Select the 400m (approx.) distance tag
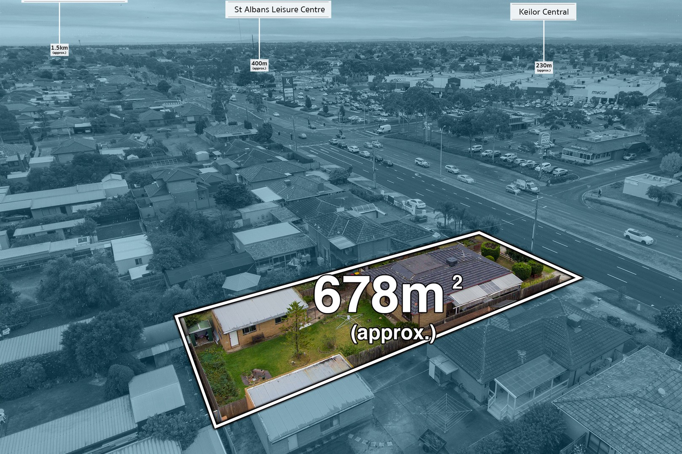The width and height of the screenshot is (682, 454). (x=259, y=65)
